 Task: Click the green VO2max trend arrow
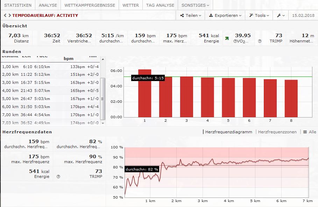(227, 39)
